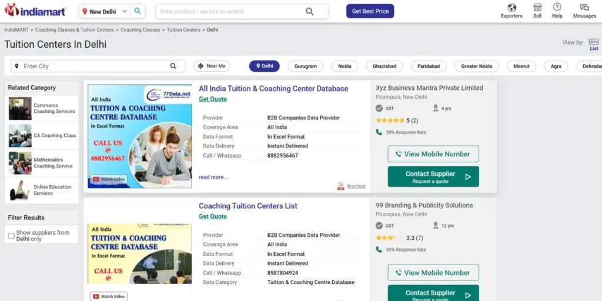Select the Agra city filter
Image resolution: width=602 pixels, height=301 pixels.
[x=556, y=66]
